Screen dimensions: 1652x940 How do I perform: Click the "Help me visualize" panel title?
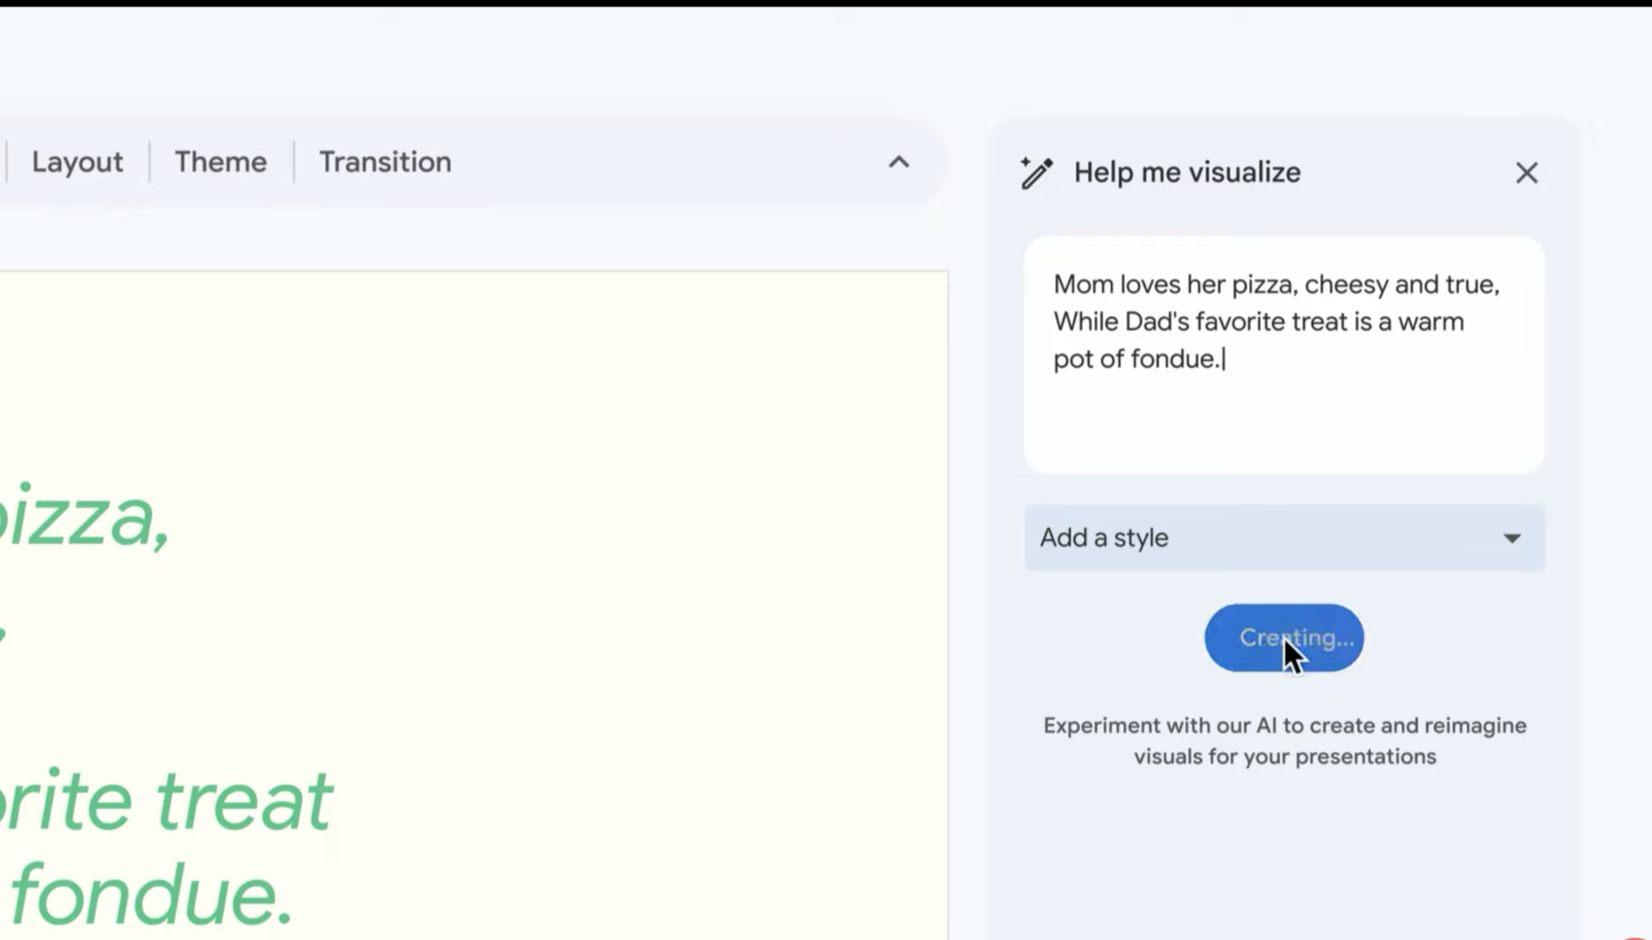coord(1187,173)
